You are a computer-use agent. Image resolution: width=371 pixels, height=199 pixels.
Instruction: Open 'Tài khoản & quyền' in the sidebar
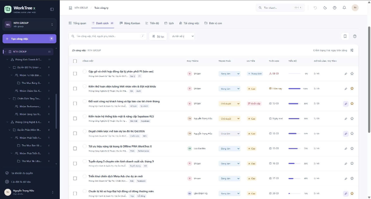pyautogui.click(x=22, y=173)
